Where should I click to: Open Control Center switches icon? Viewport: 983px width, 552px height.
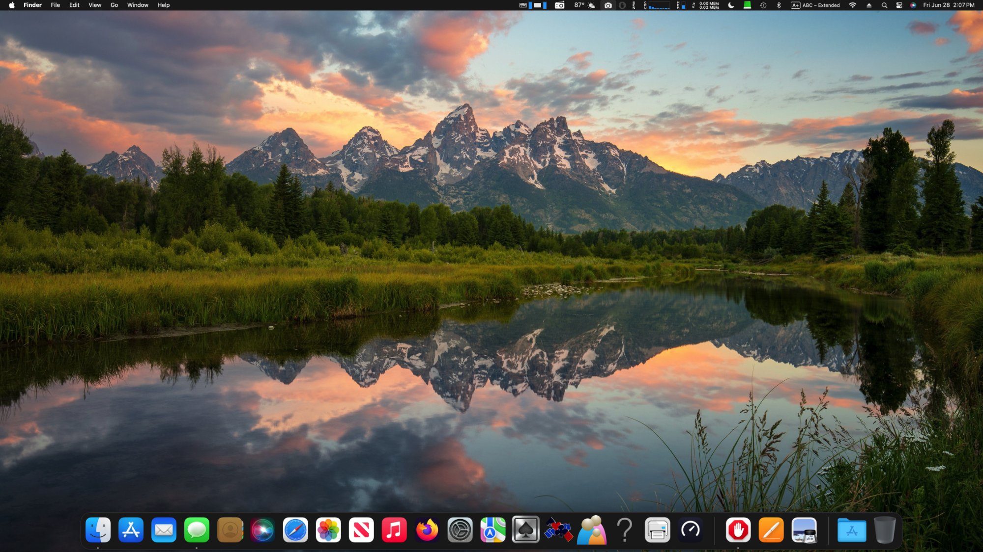tap(899, 5)
